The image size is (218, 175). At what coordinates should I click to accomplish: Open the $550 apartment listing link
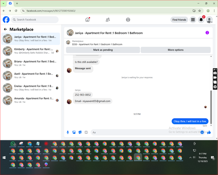[97, 44]
